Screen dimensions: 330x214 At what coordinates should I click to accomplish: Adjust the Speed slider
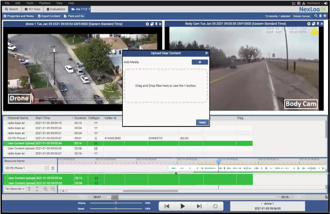(116, 208)
